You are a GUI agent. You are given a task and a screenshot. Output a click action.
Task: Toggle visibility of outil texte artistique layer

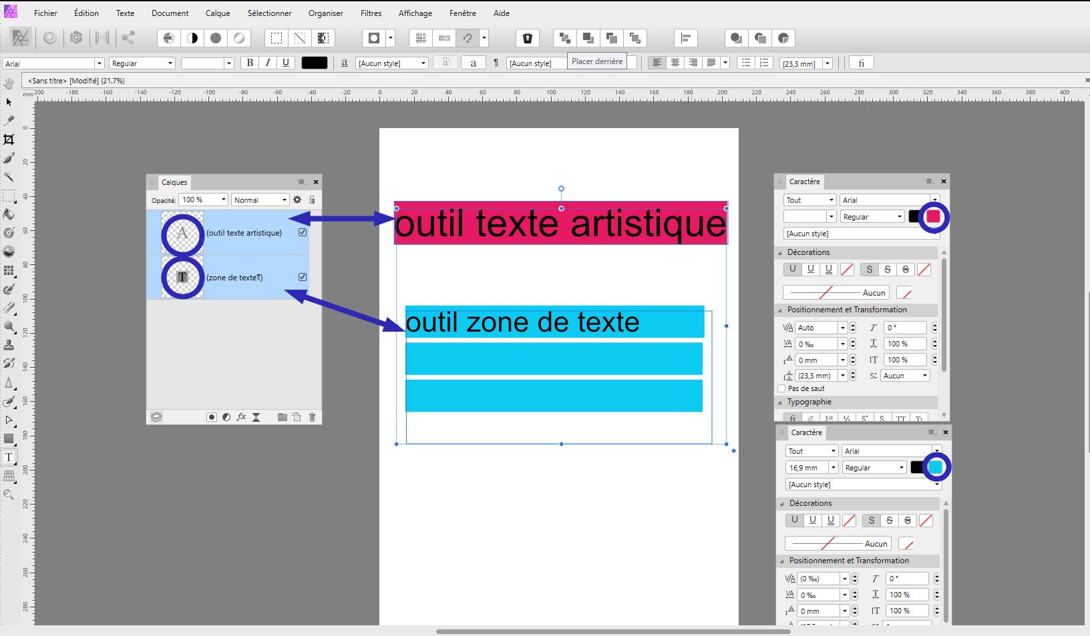303,232
